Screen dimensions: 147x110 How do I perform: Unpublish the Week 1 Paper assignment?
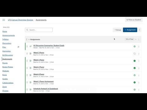134,61
